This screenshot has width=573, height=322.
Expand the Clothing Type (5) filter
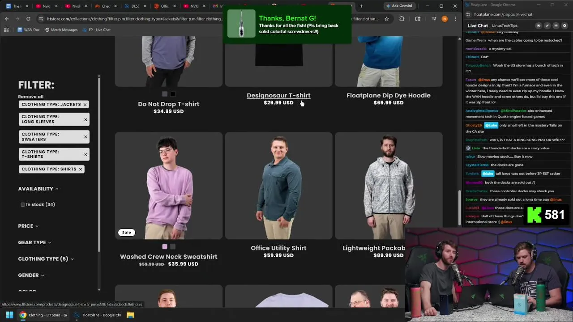[46, 258]
